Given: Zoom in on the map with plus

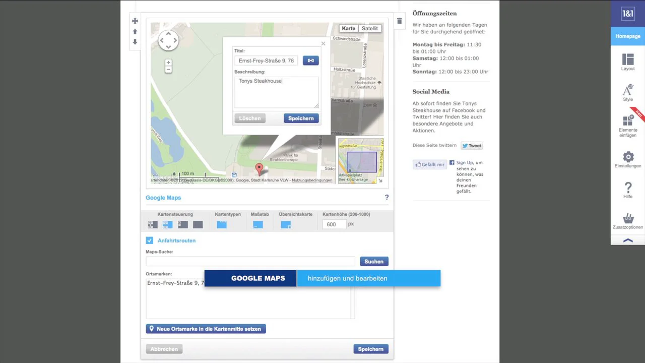Looking at the screenshot, I should pyautogui.click(x=168, y=62).
